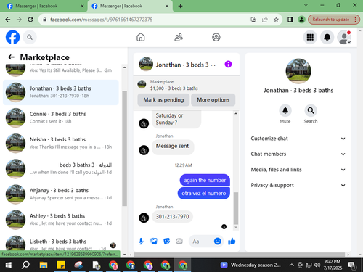Send a thumbs up like
Screen dimensions: 363x272
(x=232, y=241)
